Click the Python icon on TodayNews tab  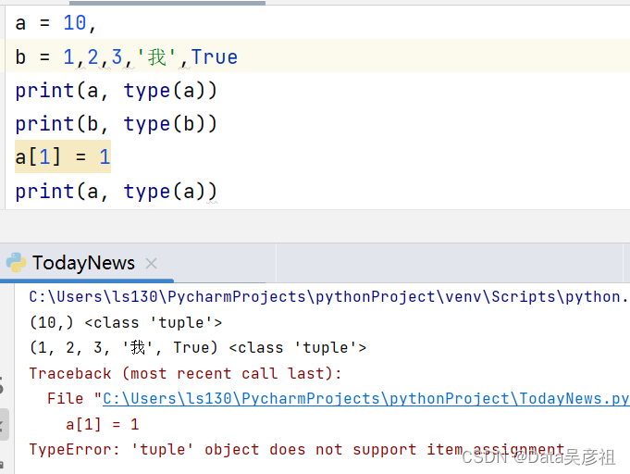pos(16,263)
